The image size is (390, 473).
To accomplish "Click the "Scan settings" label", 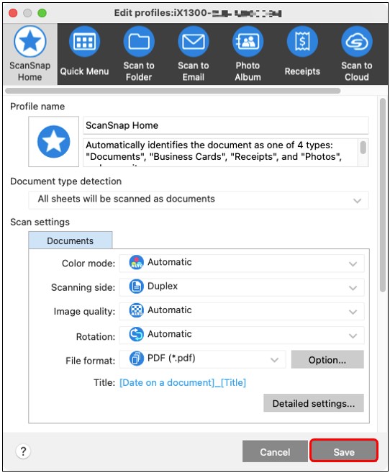I will (40, 222).
